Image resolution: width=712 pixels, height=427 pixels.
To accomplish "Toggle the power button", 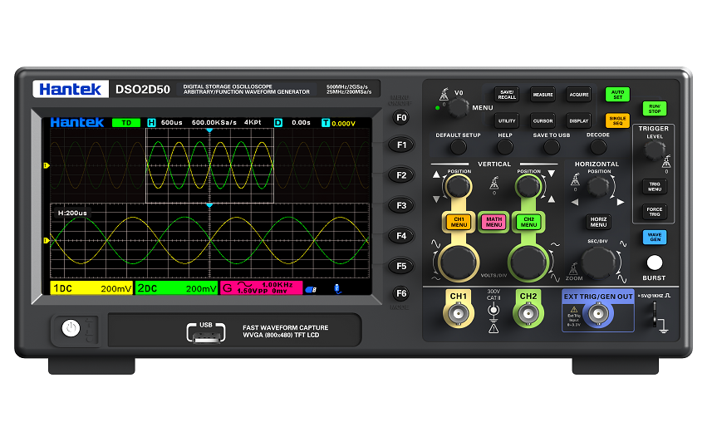I will pyautogui.click(x=71, y=328).
